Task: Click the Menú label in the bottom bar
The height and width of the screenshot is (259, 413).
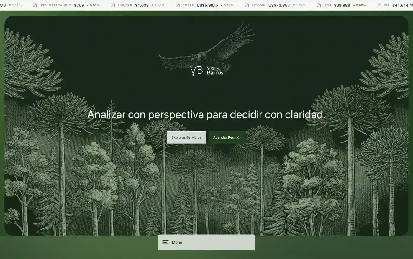Action: [x=177, y=242]
